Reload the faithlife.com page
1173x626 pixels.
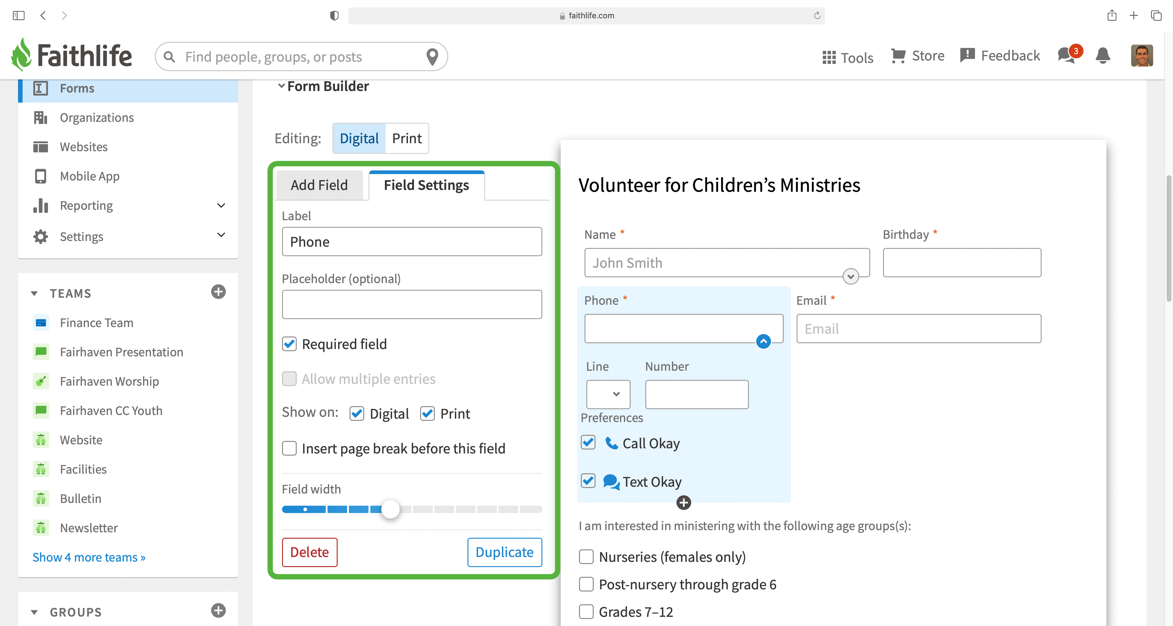(x=817, y=16)
